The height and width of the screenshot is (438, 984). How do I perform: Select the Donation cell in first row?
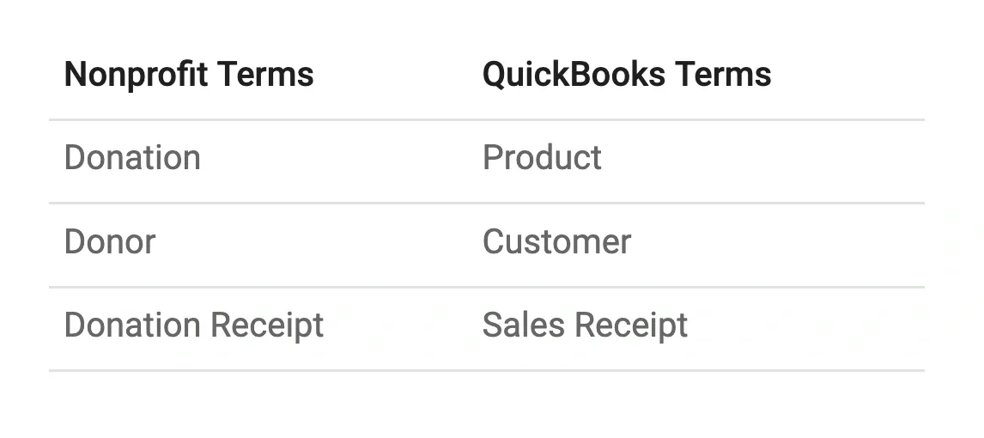click(x=132, y=157)
